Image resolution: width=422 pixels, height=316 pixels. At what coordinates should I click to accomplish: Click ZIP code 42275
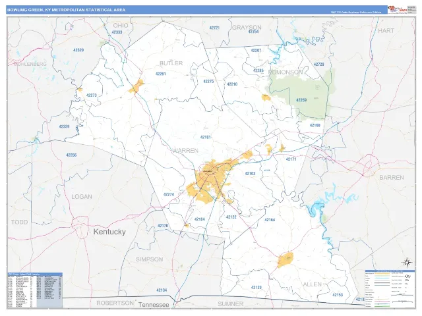[x=208, y=82]
